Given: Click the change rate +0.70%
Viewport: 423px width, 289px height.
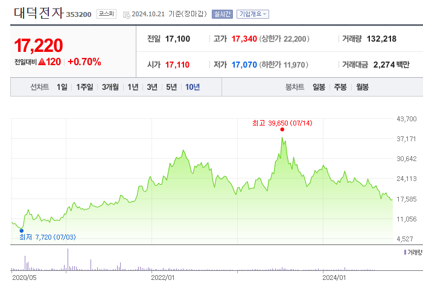Looking at the screenshot, I should [x=84, y=62].
